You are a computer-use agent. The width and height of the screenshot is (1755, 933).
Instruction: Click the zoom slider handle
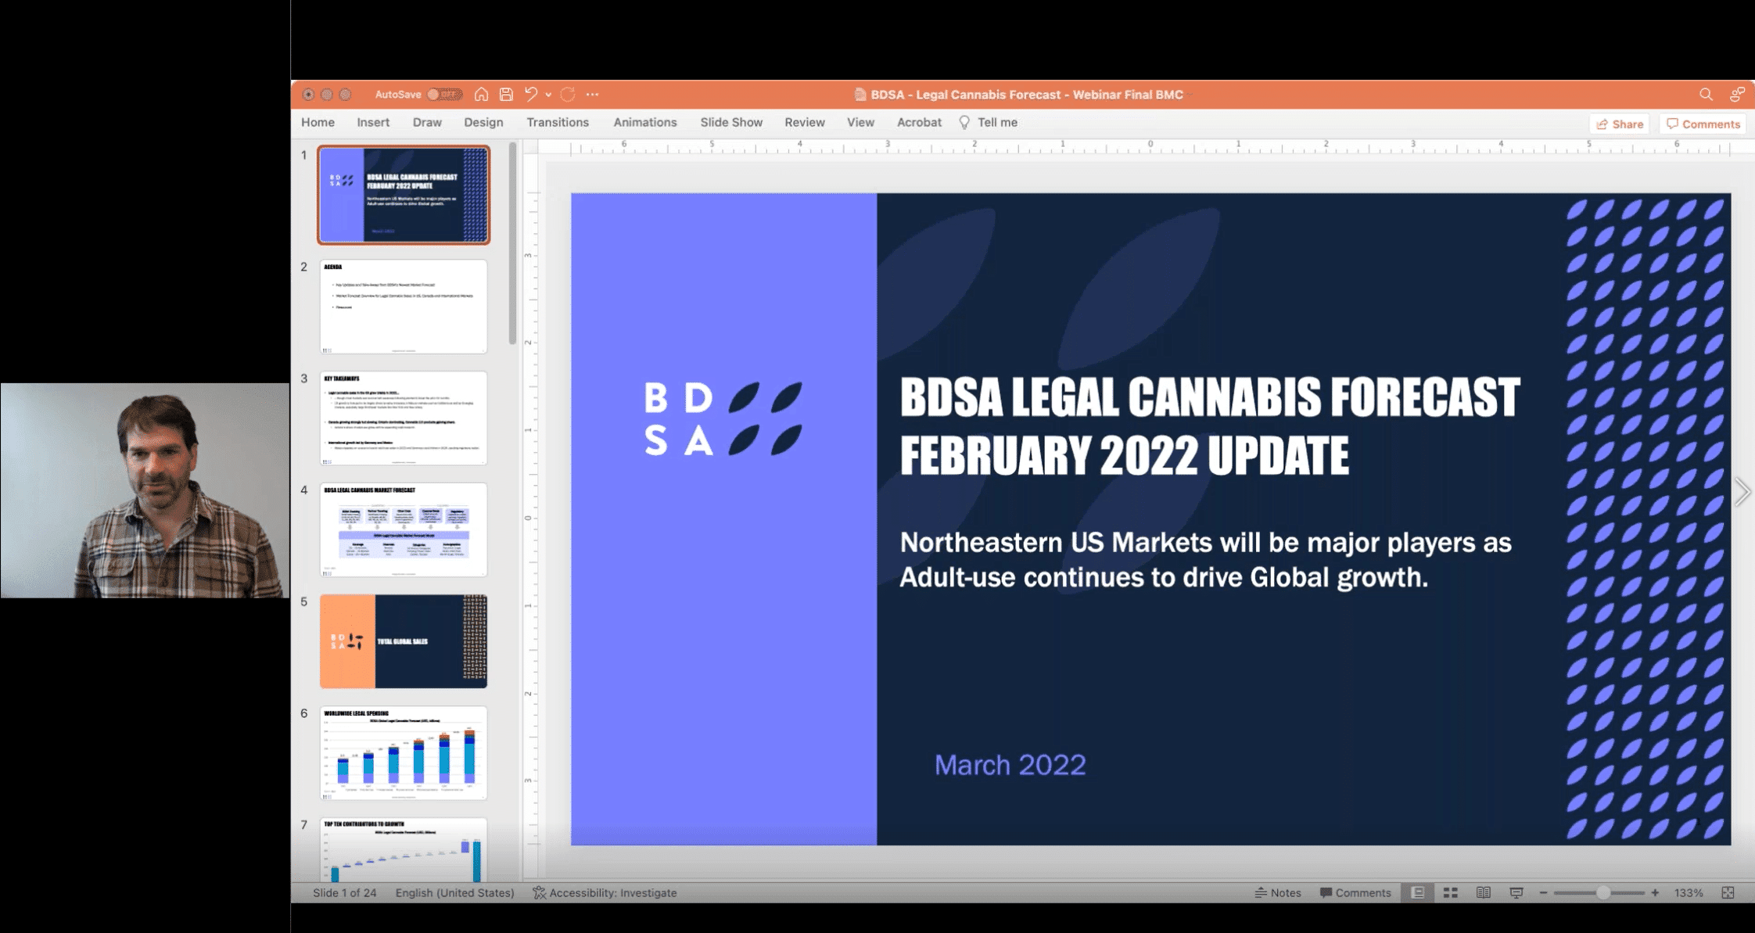1602,892
